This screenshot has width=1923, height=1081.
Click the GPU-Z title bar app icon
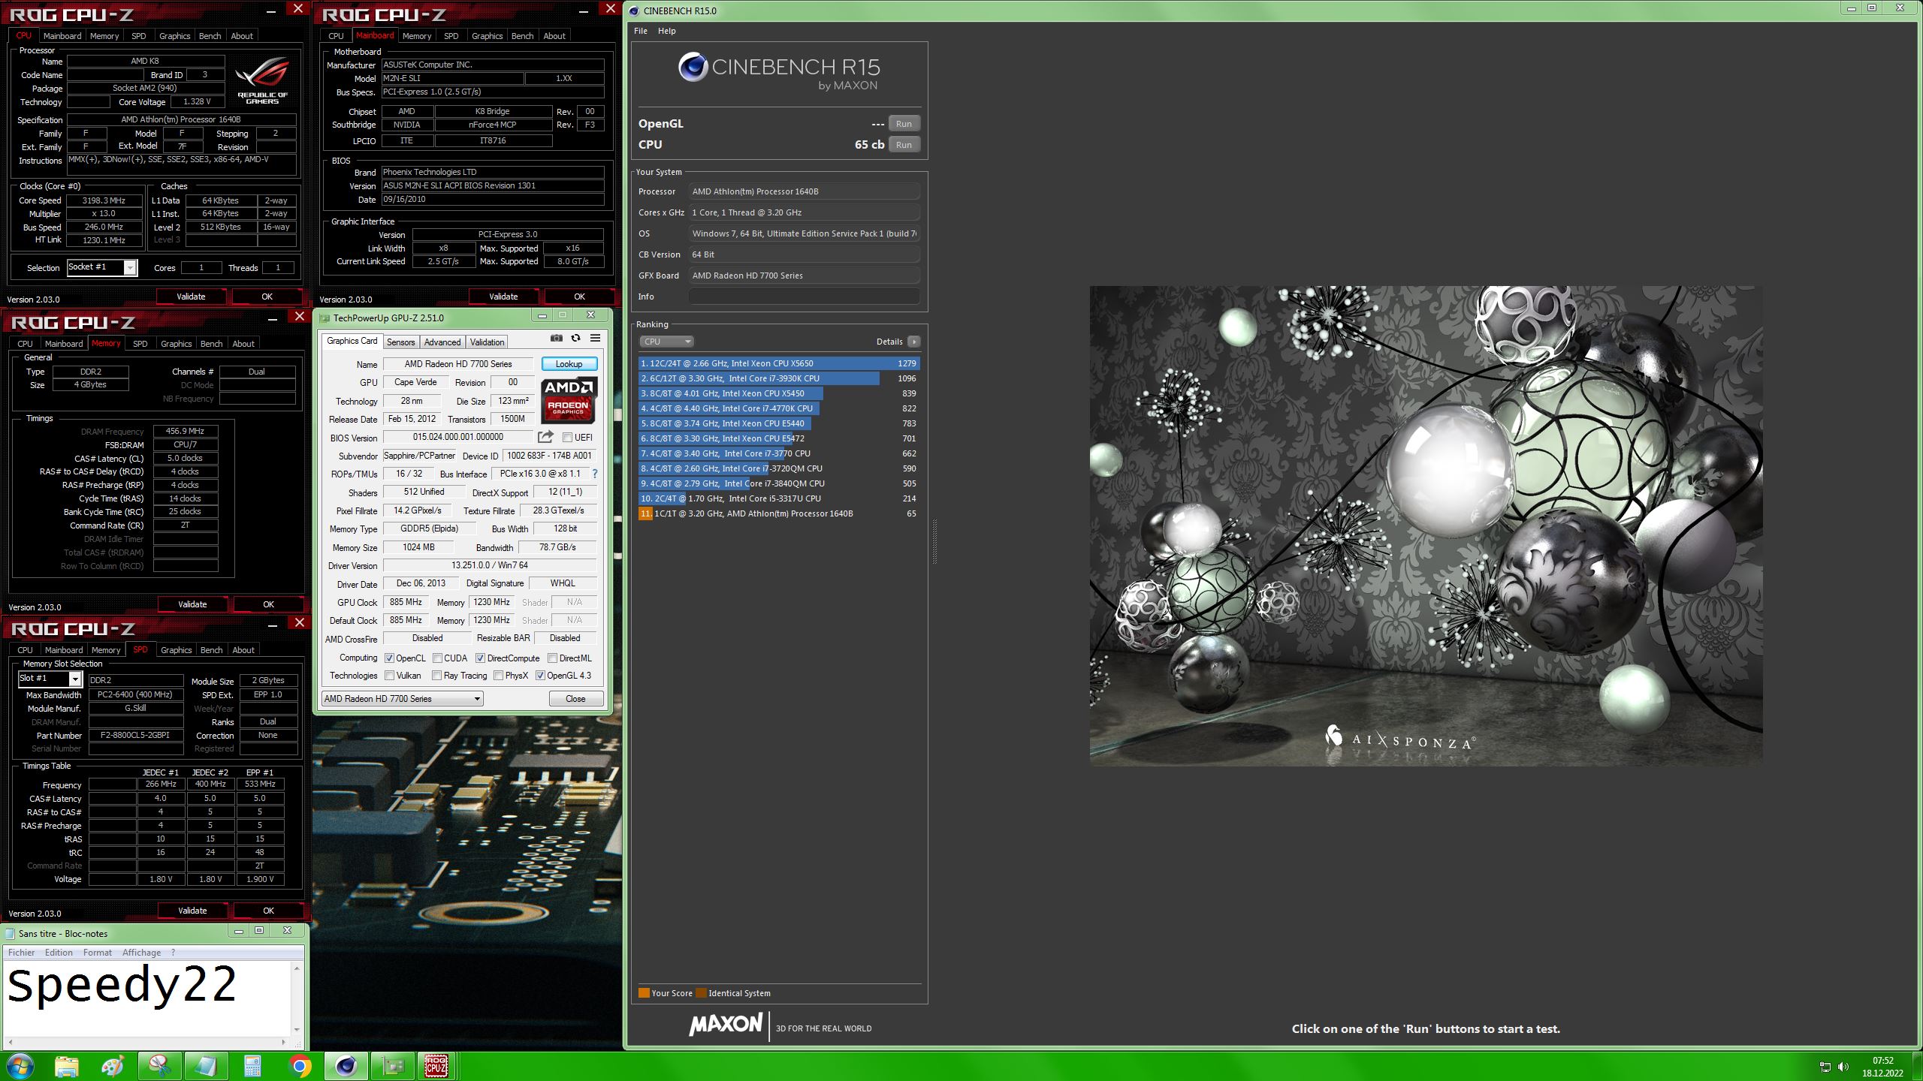pos(325,318)
